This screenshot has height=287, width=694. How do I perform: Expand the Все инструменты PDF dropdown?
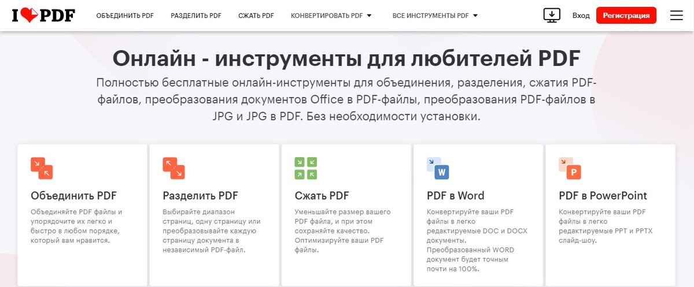click(435, 16)
